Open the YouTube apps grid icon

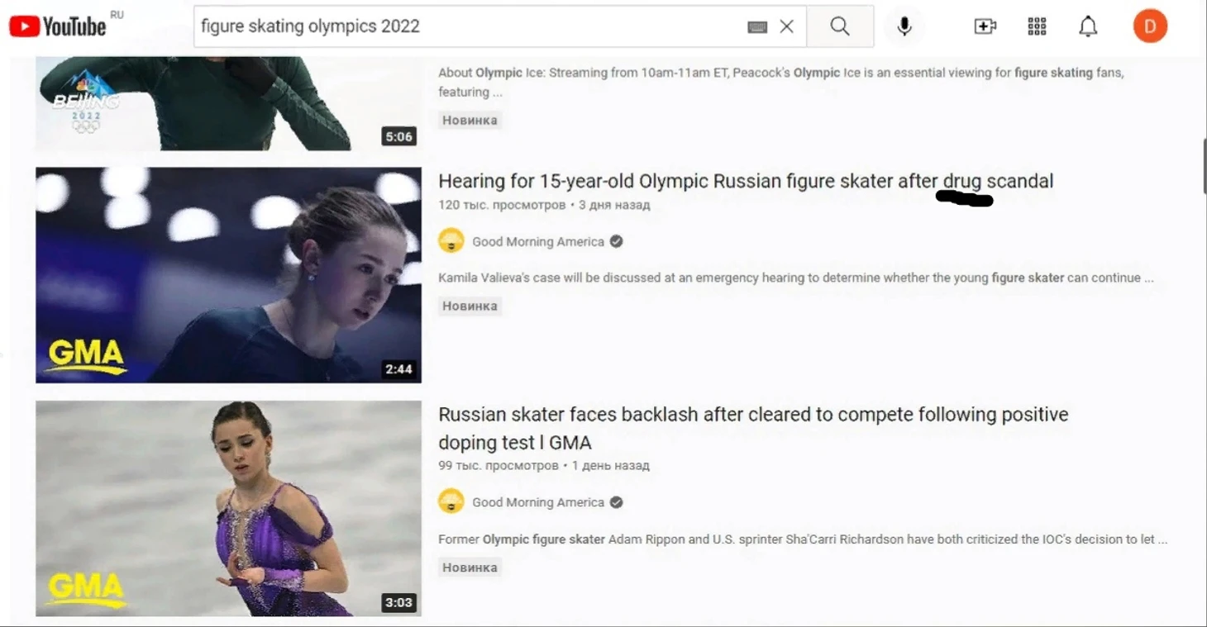click(1037, 26)
